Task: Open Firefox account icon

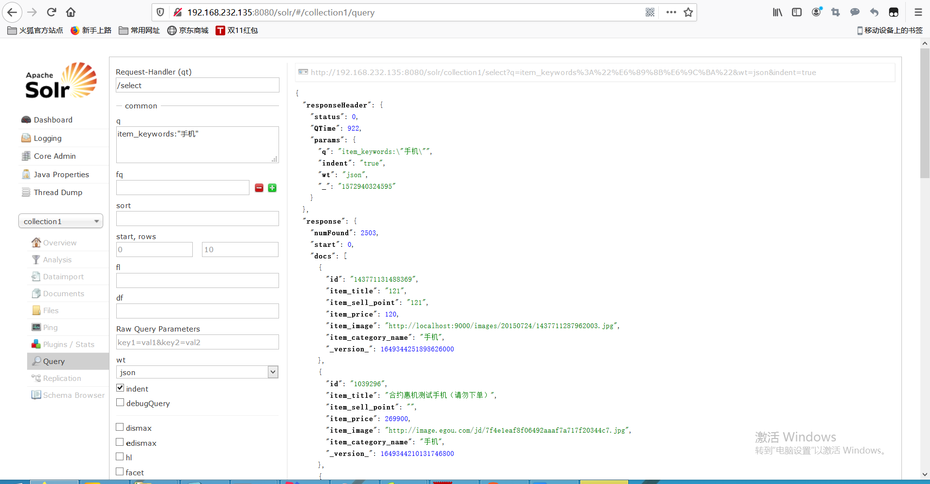Action: point(817,12)
